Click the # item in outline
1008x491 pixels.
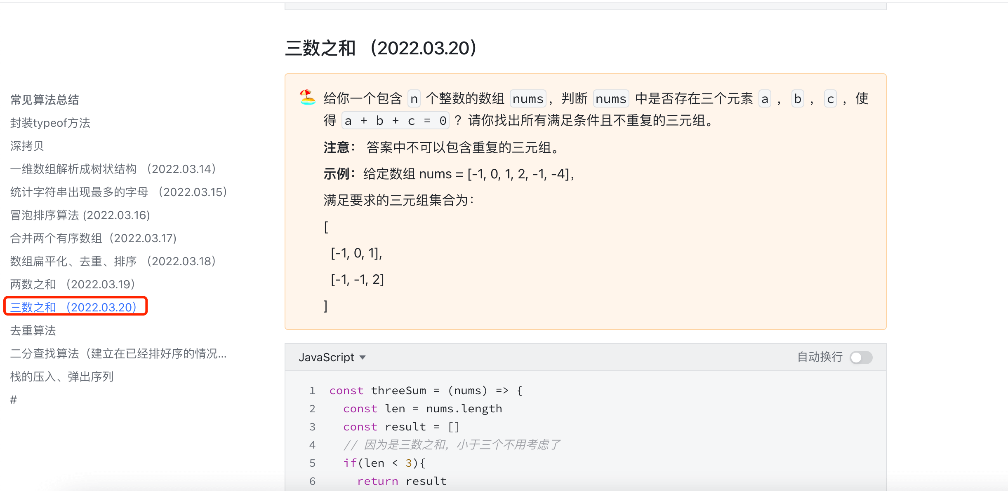(14, 400)
